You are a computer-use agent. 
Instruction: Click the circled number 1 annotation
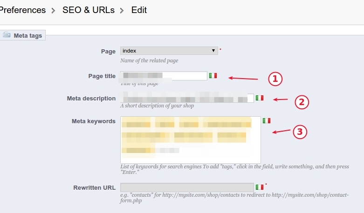pos(275,79)
